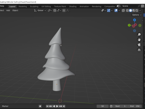The image size is (145, 109).
Task: Open the shading options dropdown arrow
Action: tap(140, 11)
